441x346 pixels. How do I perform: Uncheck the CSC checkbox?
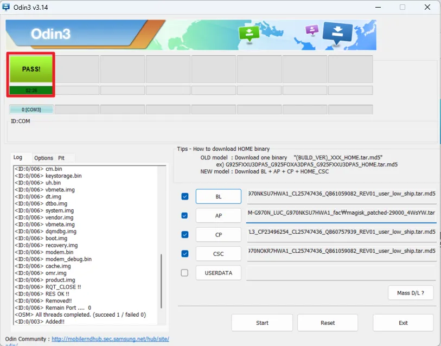pyautogui.click(x=185, y=254)
